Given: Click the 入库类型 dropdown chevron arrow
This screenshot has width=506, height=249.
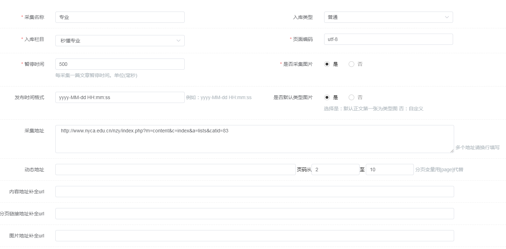Looking at the screenshot, I should coord(447,17).
